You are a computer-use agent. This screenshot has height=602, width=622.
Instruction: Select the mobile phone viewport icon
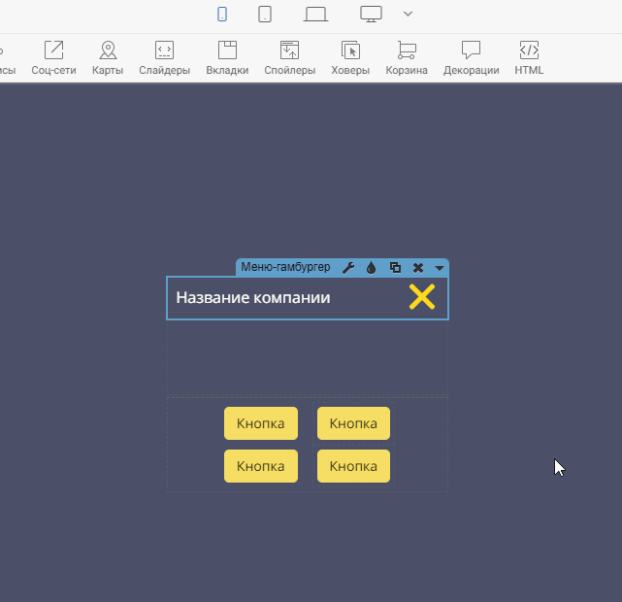click(x=222, y=14)
